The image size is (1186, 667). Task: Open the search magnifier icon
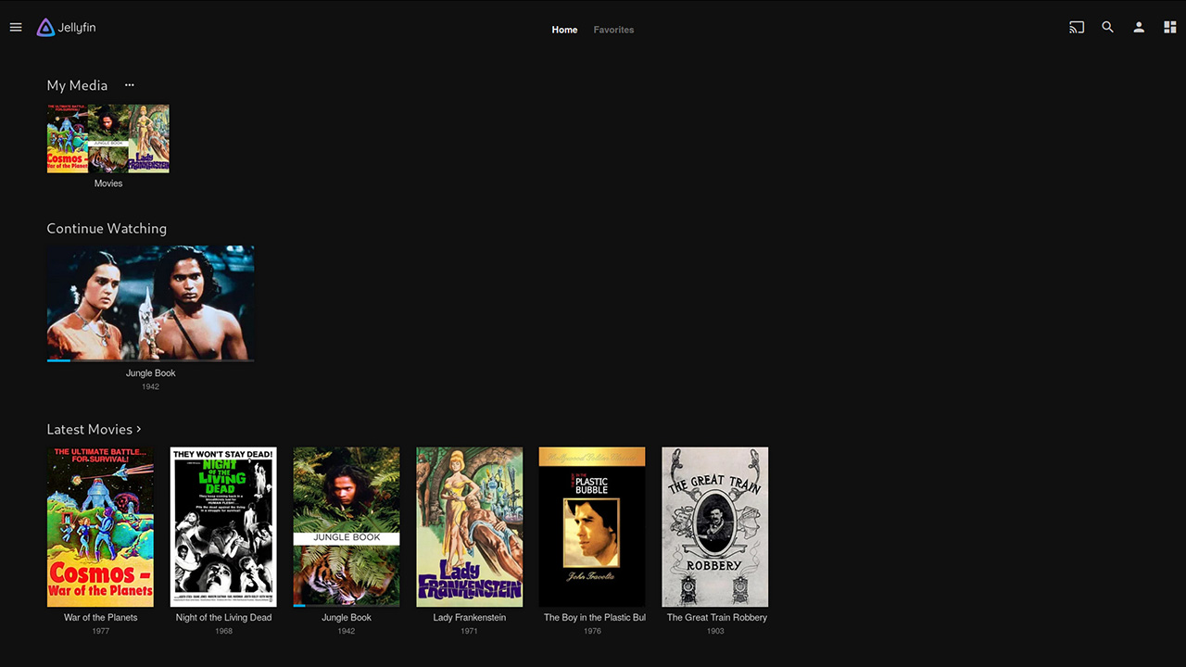click(1107, 28)
